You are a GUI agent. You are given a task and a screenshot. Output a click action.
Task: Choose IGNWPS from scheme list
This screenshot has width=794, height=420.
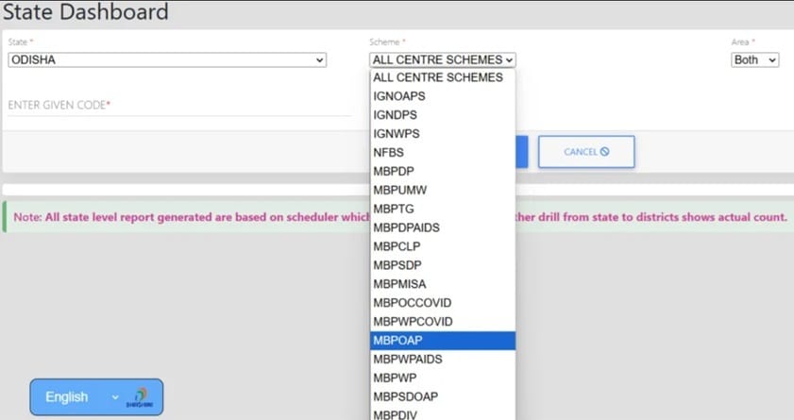(443, 134)
